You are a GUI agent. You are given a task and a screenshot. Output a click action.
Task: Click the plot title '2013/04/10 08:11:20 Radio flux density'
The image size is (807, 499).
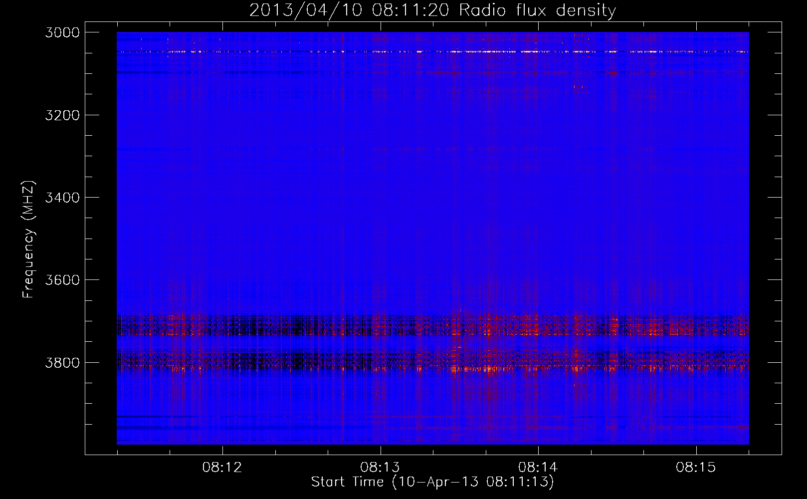(x=432, y=10)
